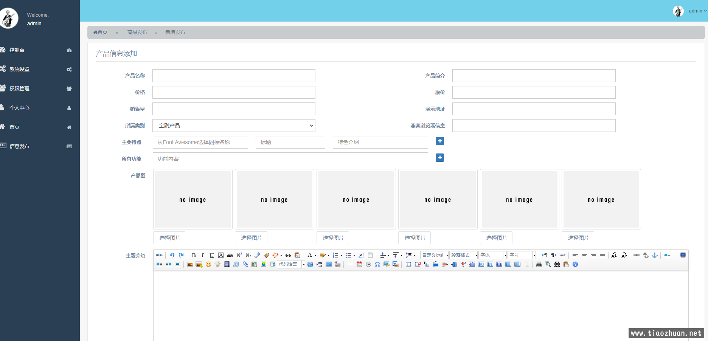
Task: Apply strikethrough formatting in the editor
Action: (x=230, y=255)
